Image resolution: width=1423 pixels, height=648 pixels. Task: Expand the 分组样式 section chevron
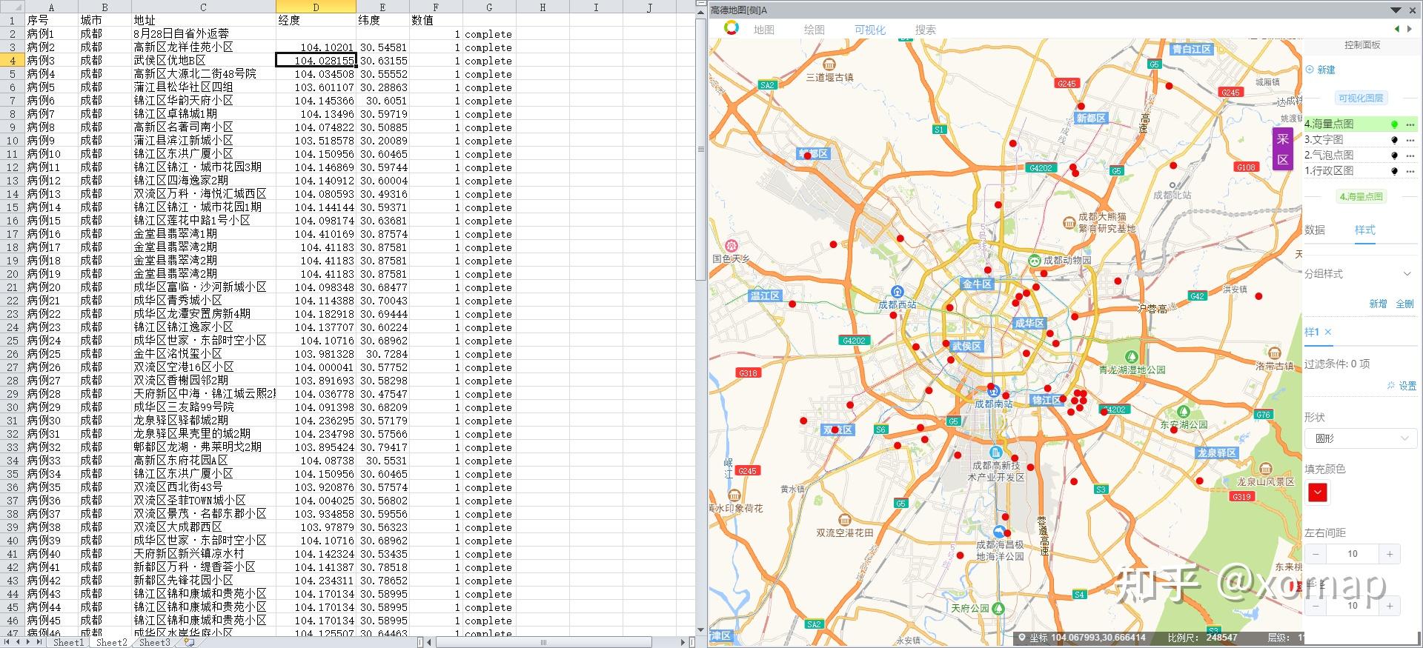[1407, 274]
